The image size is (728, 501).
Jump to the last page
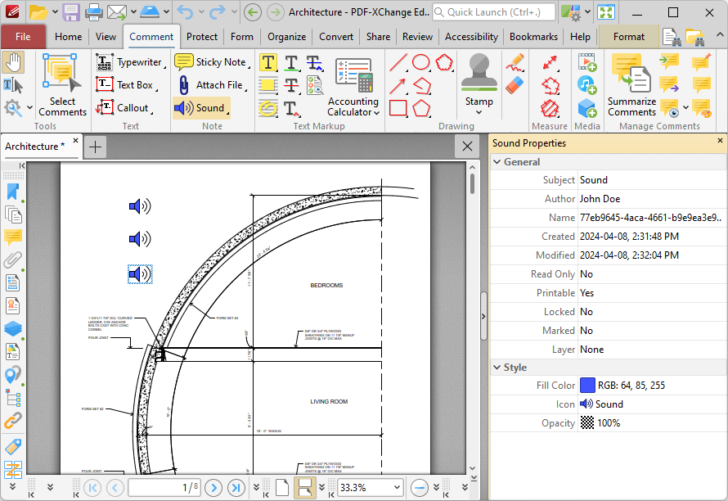(x=236, y=488)
